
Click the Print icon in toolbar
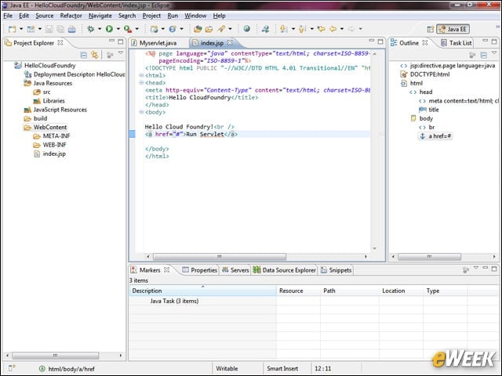(x=71, y=29)
